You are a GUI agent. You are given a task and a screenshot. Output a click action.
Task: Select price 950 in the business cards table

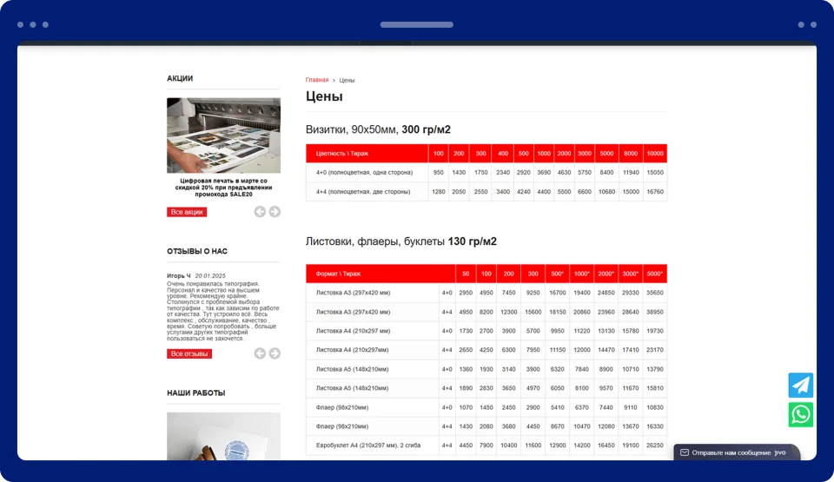[x=438, y=172]
